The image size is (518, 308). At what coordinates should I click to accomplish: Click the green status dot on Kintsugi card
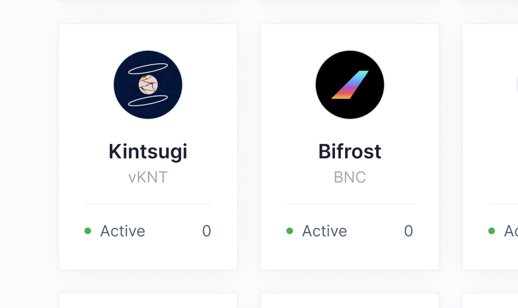point(88,231)
